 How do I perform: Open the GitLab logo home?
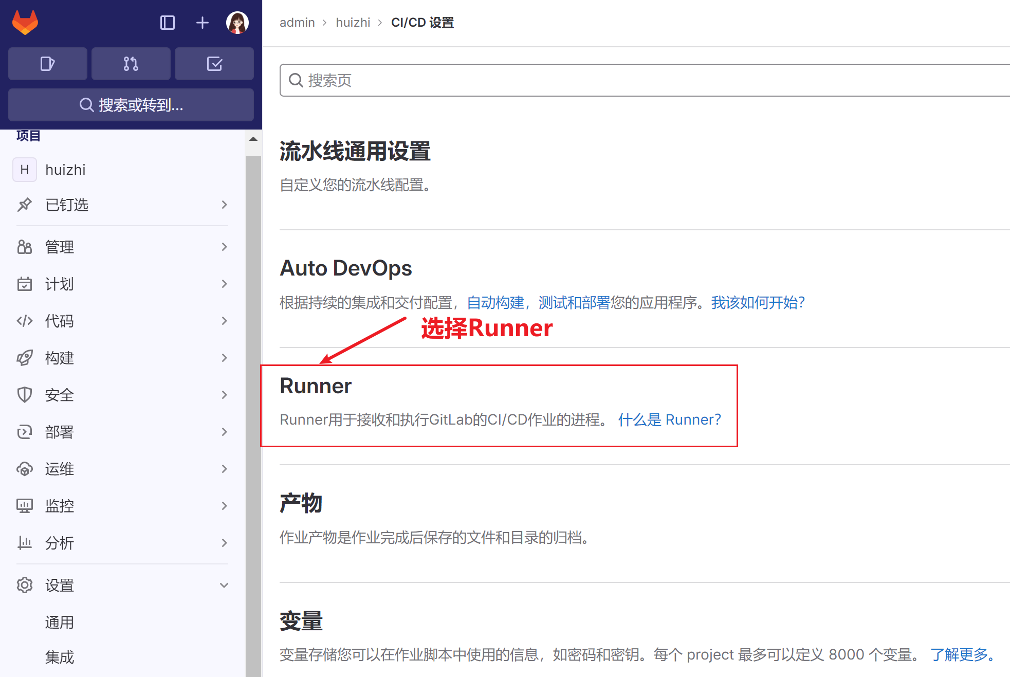(25, 23)
